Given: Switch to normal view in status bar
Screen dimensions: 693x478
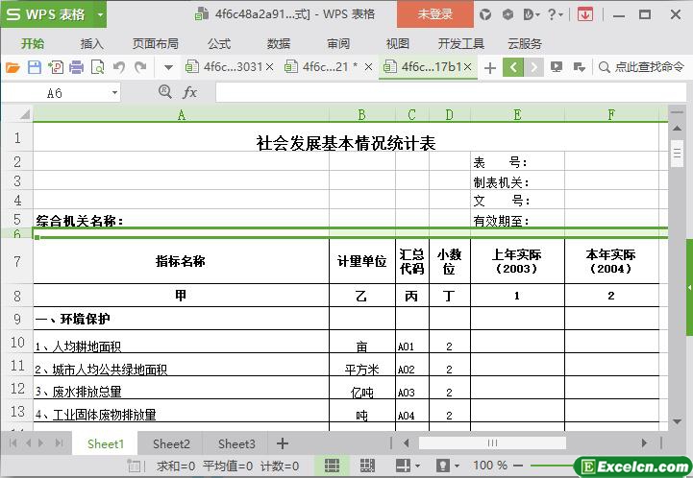Looking at the screenshot, I should click(x=331, y=466).
